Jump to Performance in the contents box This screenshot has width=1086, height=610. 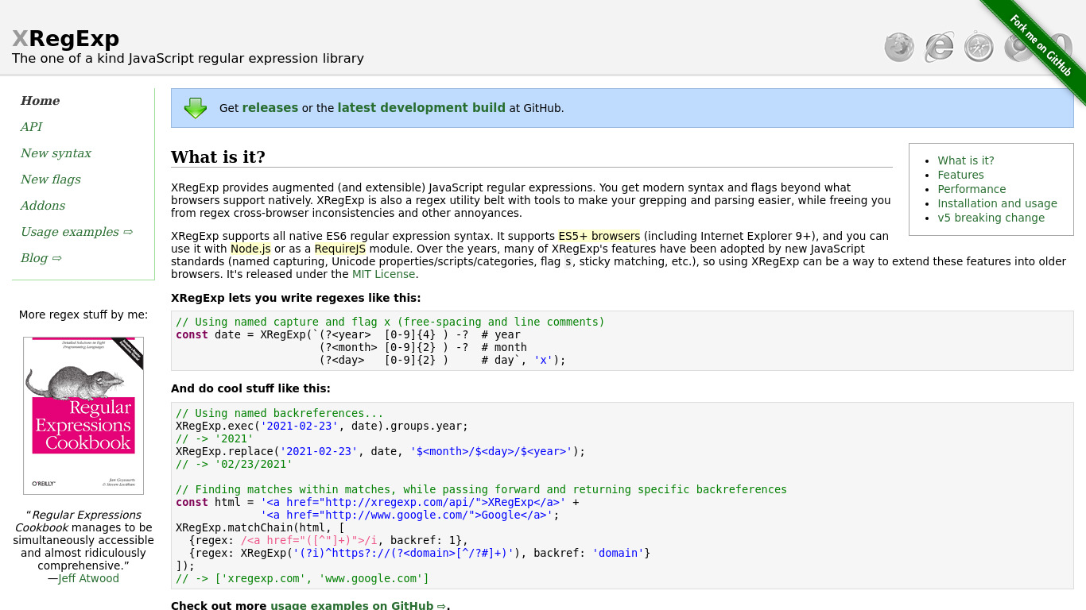tap(972, 189)
